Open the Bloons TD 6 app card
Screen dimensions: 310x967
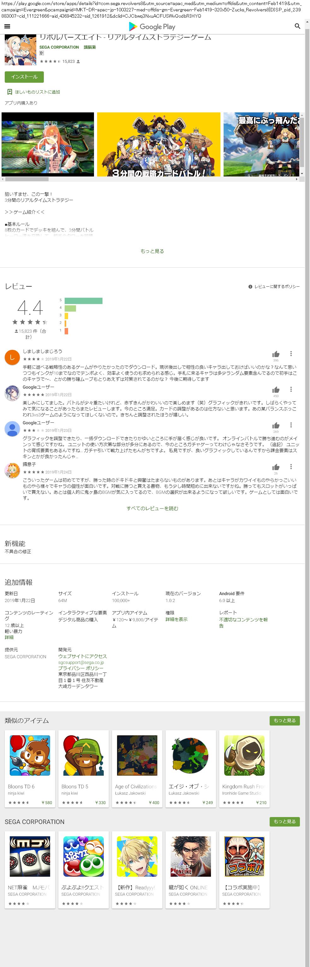[x=30, y=769]
